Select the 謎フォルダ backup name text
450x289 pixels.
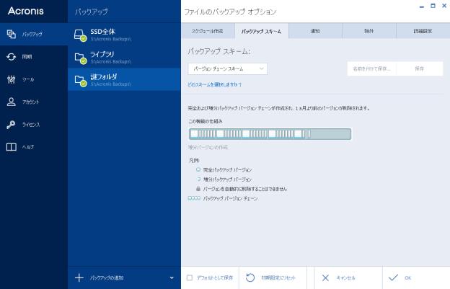coord(104,76)
